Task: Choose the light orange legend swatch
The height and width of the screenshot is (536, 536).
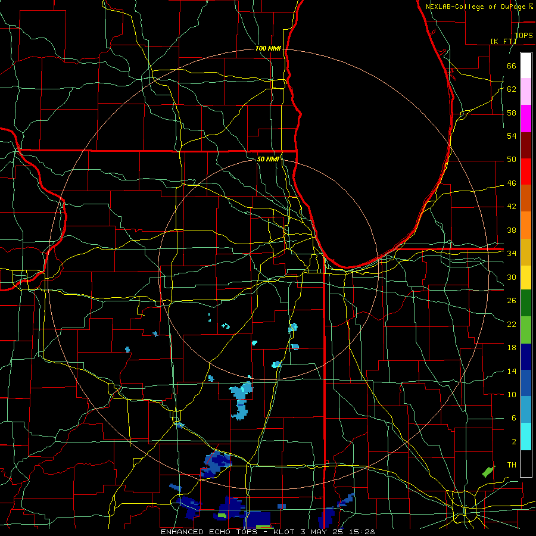Action: (x=526, y=225)
